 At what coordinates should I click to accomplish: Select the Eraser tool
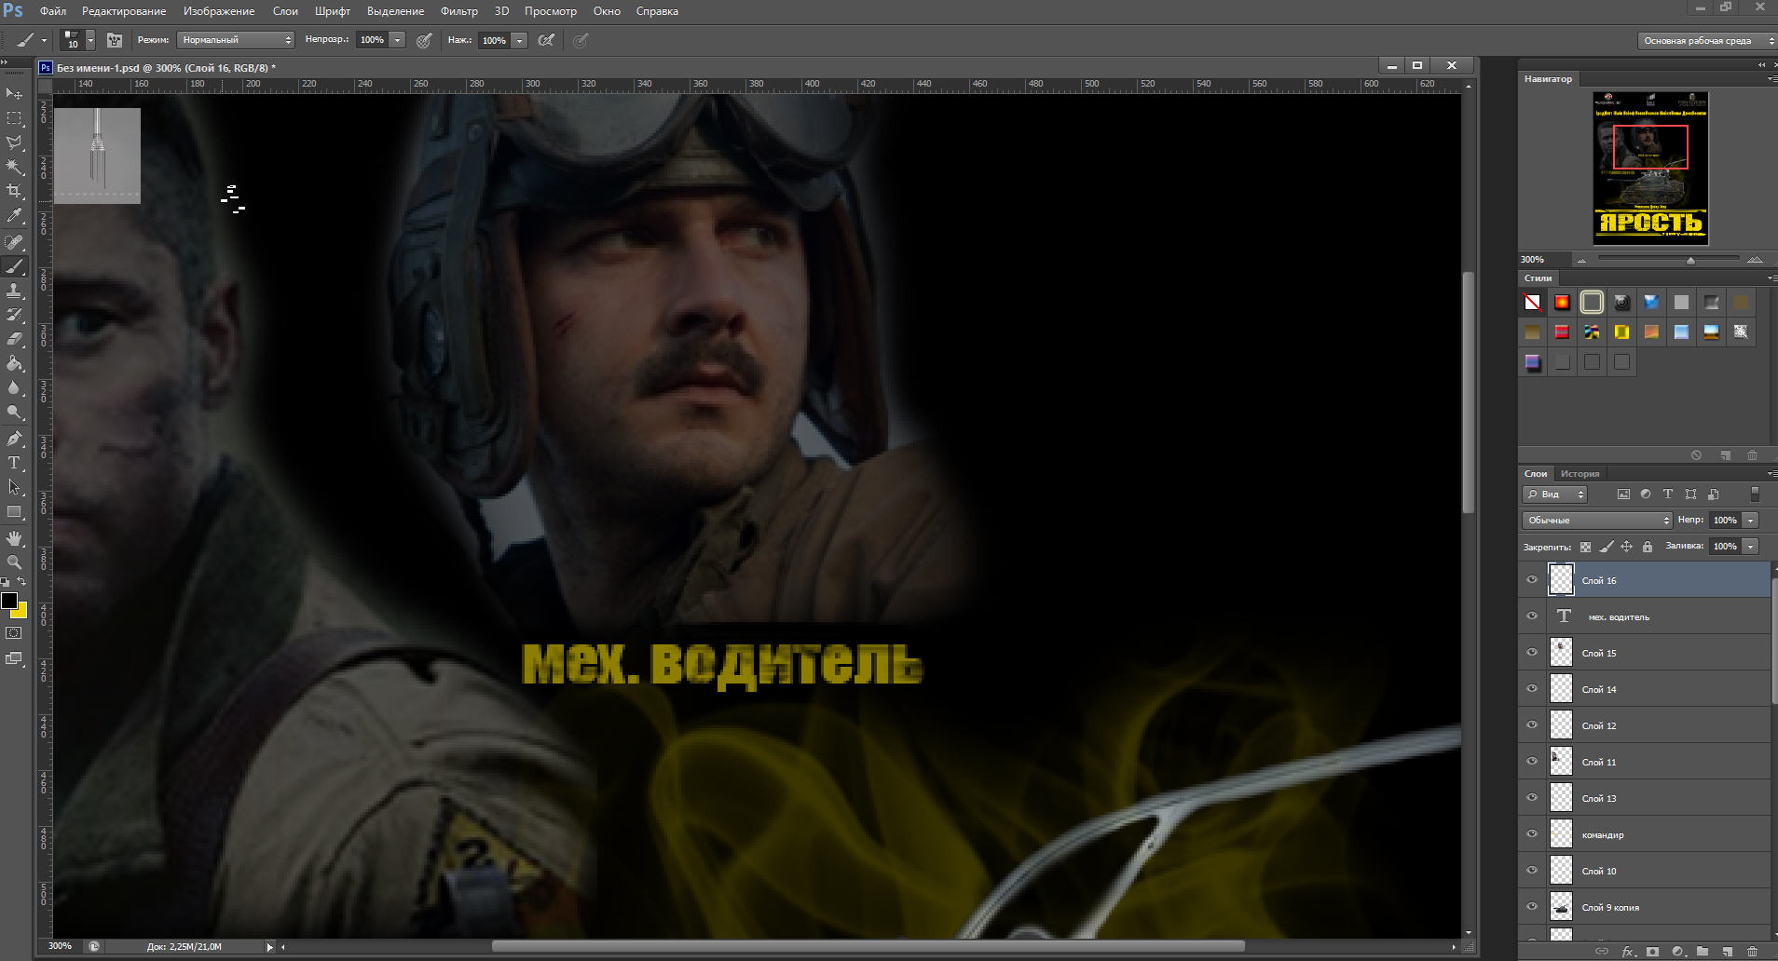[x=14, y=340]
